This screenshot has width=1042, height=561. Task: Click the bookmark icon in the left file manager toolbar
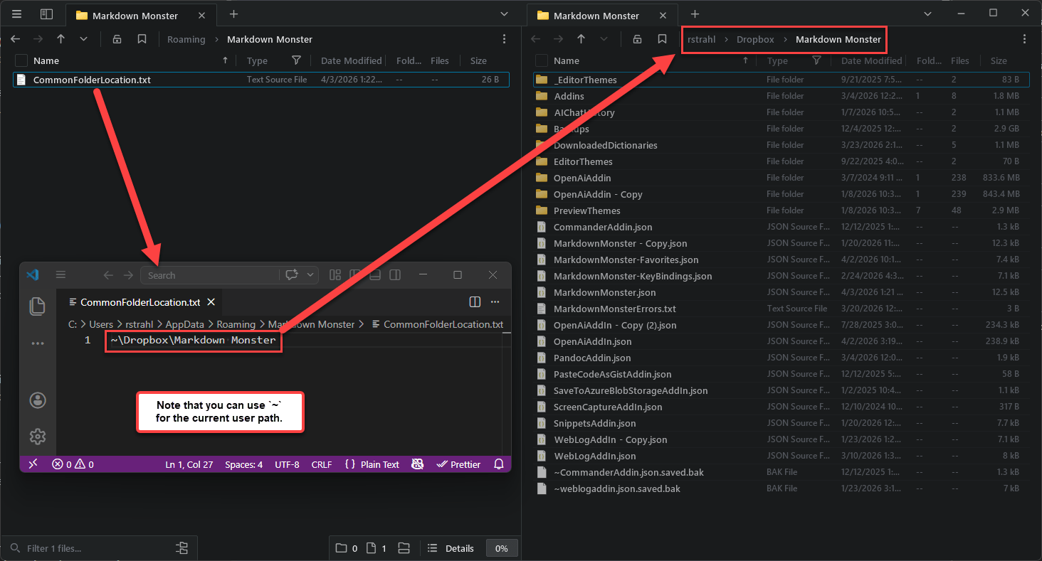click(142, 39)
